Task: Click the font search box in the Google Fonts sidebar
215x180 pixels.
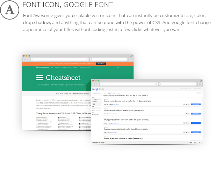Action: (97, 95)
